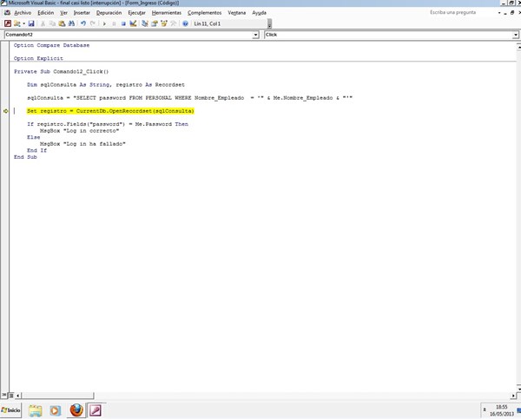Open Firefox from the taskbar
The width and height of the screenshot is (521, 419).
(x=76, y=410)
